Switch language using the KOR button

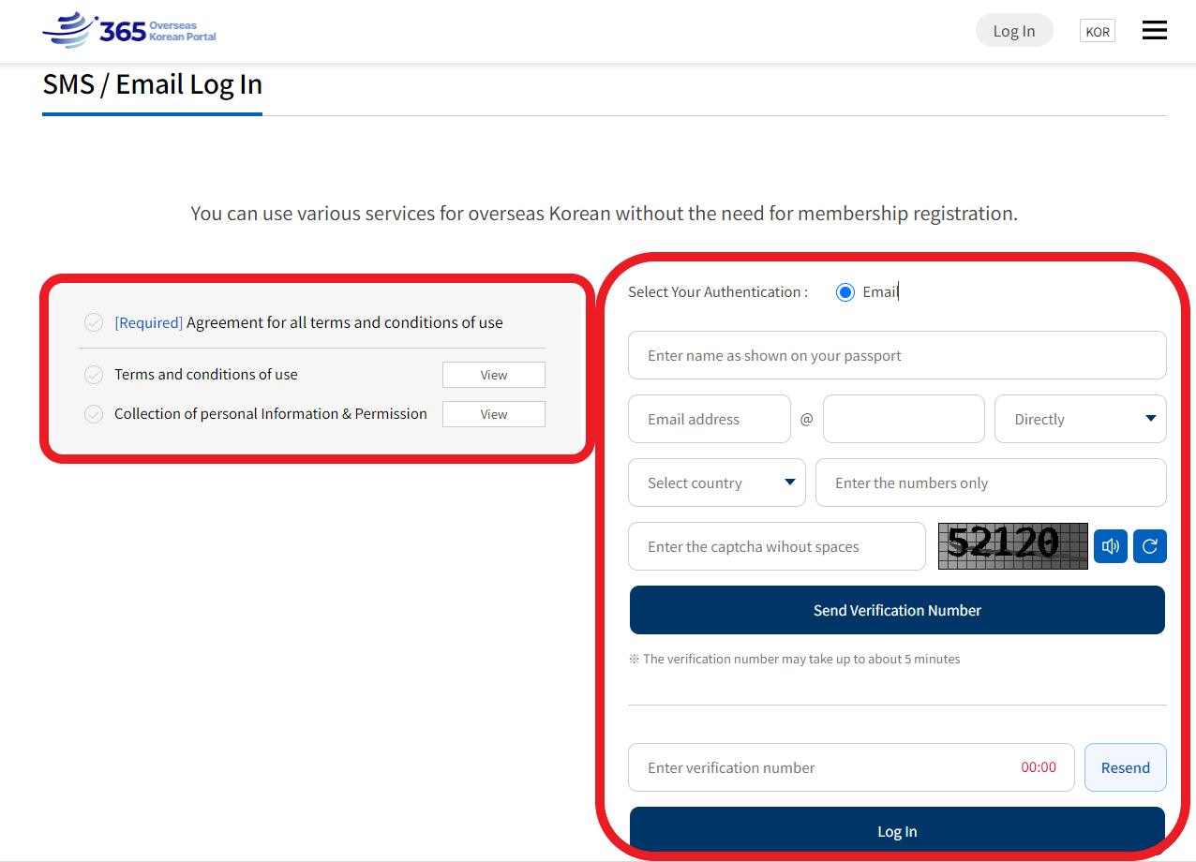[1097, 31]
